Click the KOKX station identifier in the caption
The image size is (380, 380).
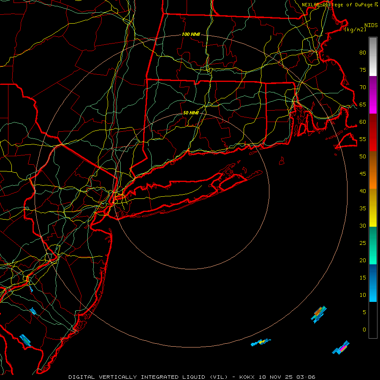pyautogui.click(x=247, y=377)
